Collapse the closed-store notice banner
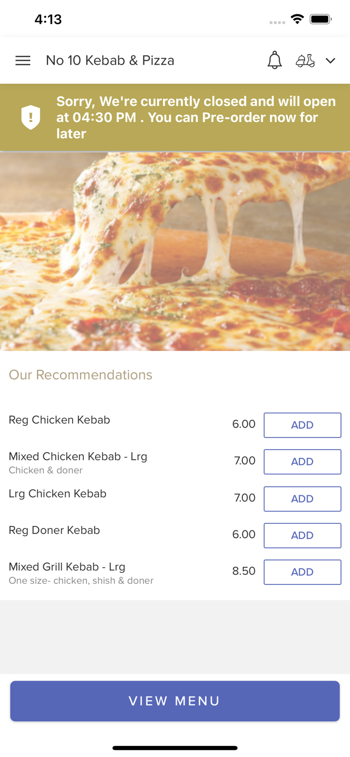The width and height of the screenshot is (350, 757). point(175,117)
